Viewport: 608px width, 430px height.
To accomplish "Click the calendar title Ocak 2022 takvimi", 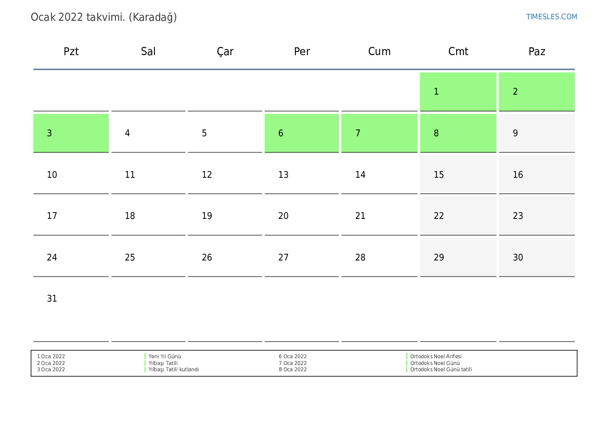I will (x=104, y=17).
